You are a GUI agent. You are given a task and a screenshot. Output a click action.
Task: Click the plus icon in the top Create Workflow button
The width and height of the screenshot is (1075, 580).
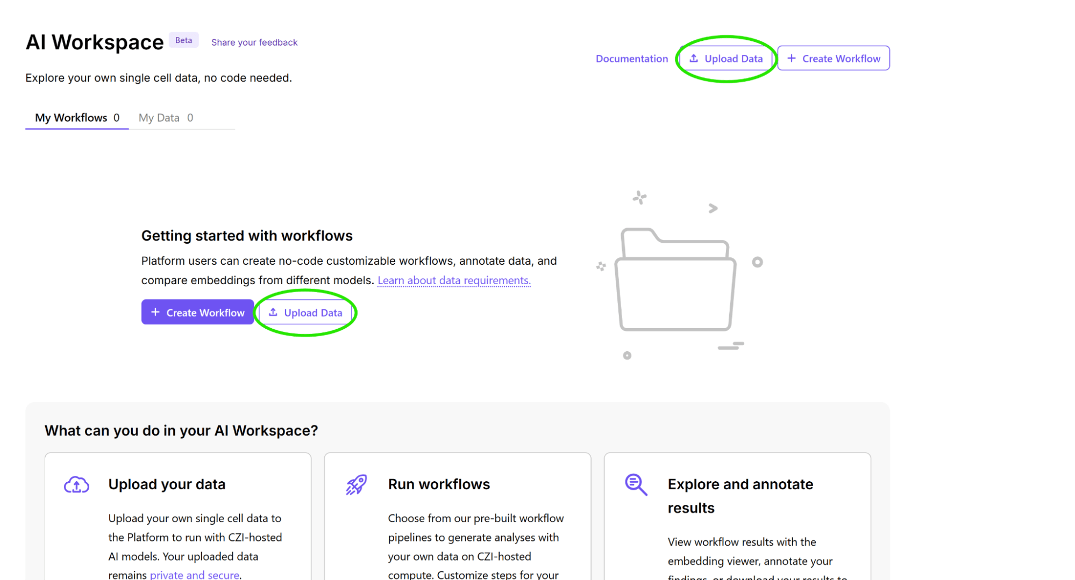(x=792, y=59)
